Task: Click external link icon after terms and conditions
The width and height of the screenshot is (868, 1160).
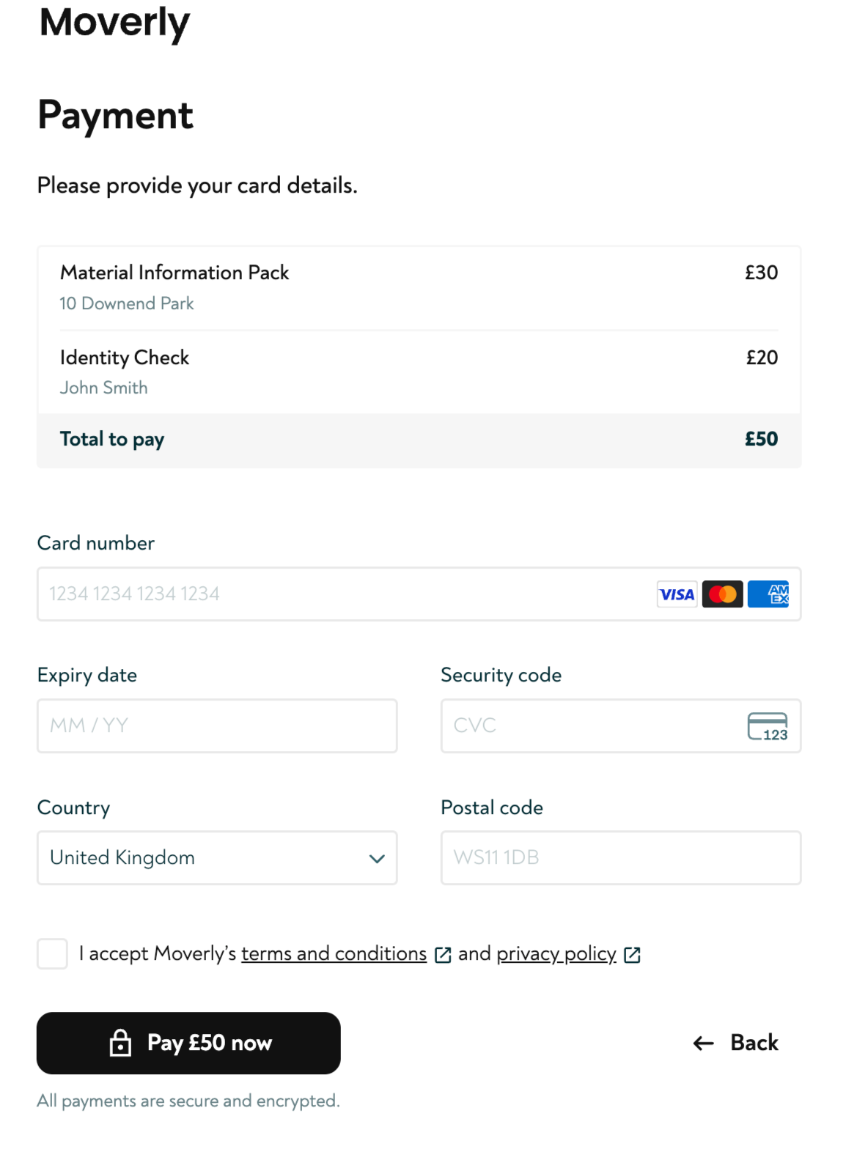Action: pos(443,955)
